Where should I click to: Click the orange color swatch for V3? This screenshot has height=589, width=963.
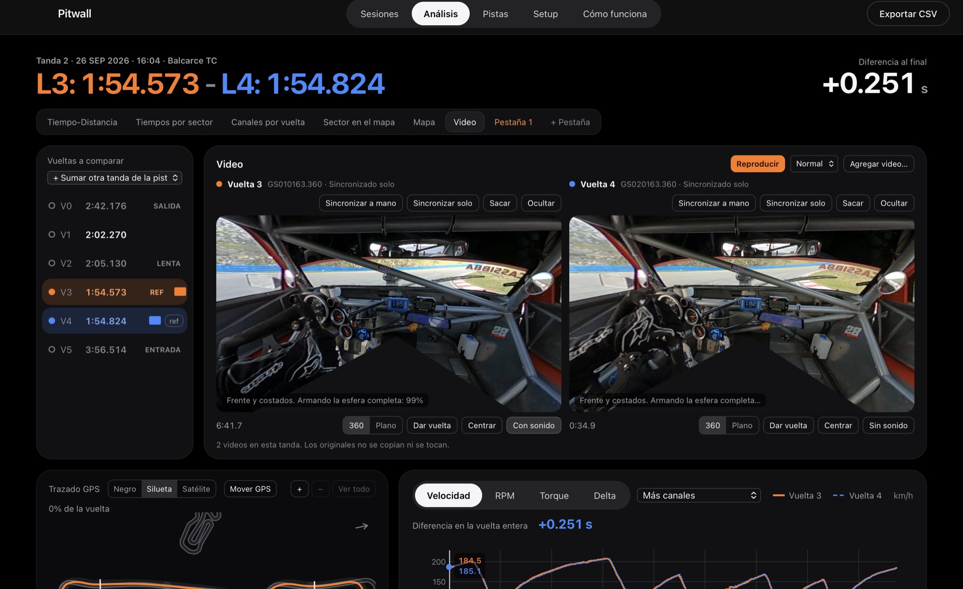180,292
